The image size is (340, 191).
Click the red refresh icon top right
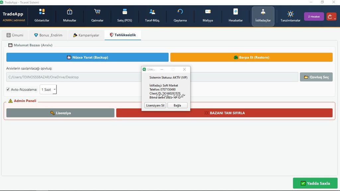point(331,16)
